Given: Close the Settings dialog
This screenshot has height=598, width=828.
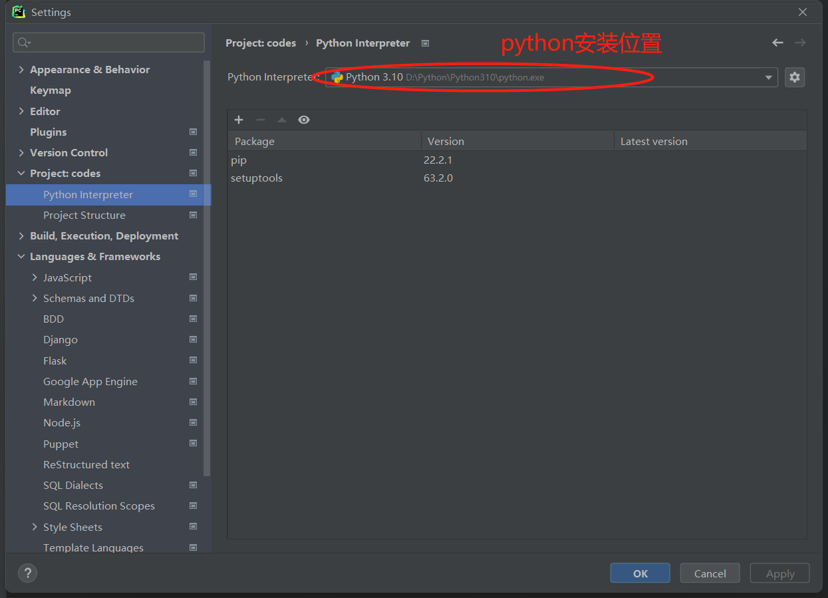Looking at the screenshot, I should pos(803,12).
